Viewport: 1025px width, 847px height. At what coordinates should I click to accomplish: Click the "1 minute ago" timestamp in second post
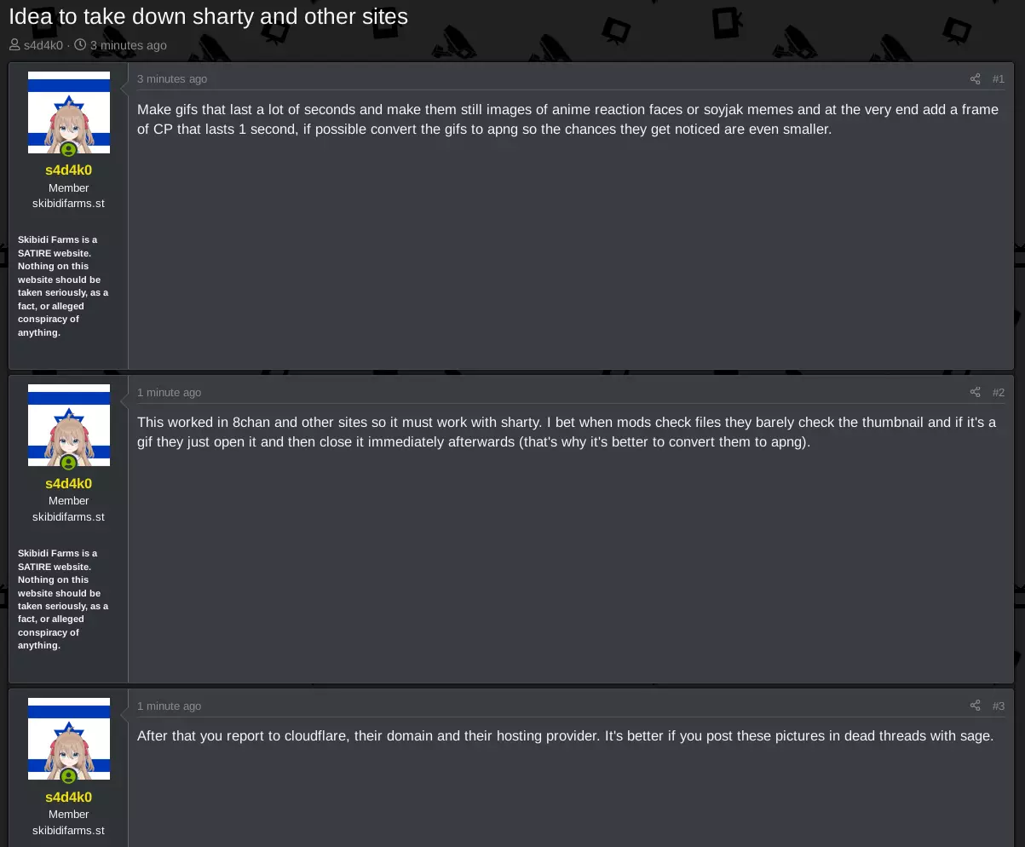170,393
